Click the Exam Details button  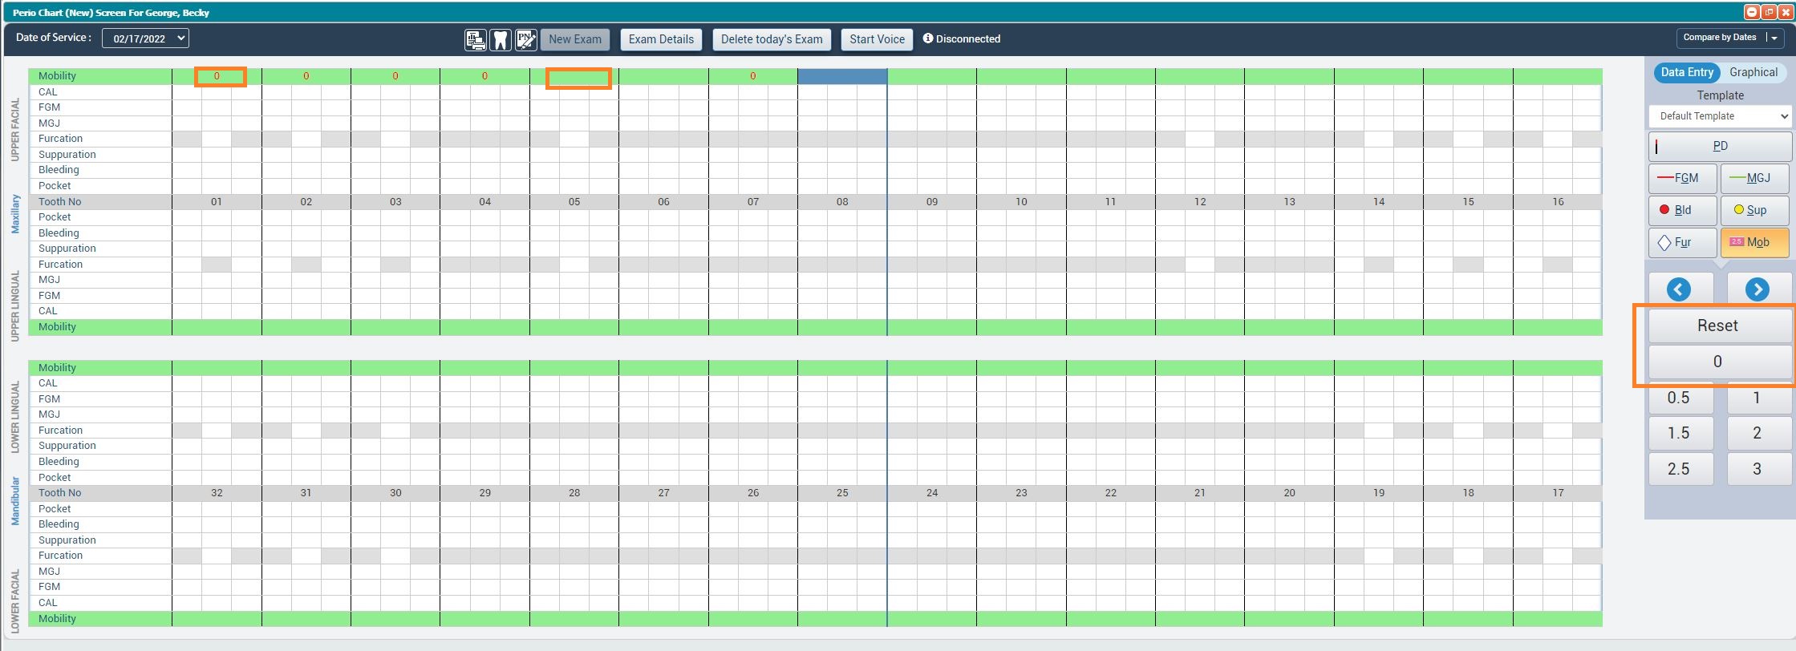point(661,39)
